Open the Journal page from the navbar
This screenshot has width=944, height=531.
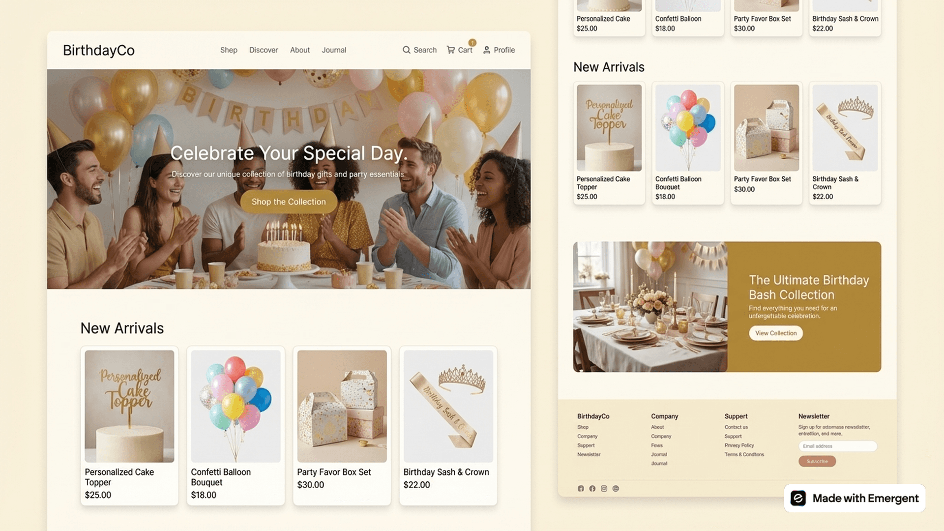[x=334, y=50]
